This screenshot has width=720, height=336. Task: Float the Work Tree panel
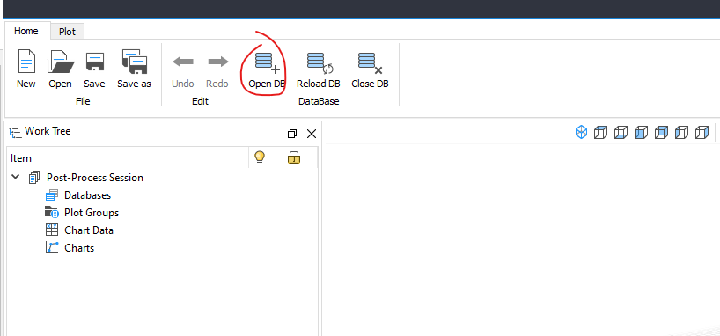click(x=292, y=134)
